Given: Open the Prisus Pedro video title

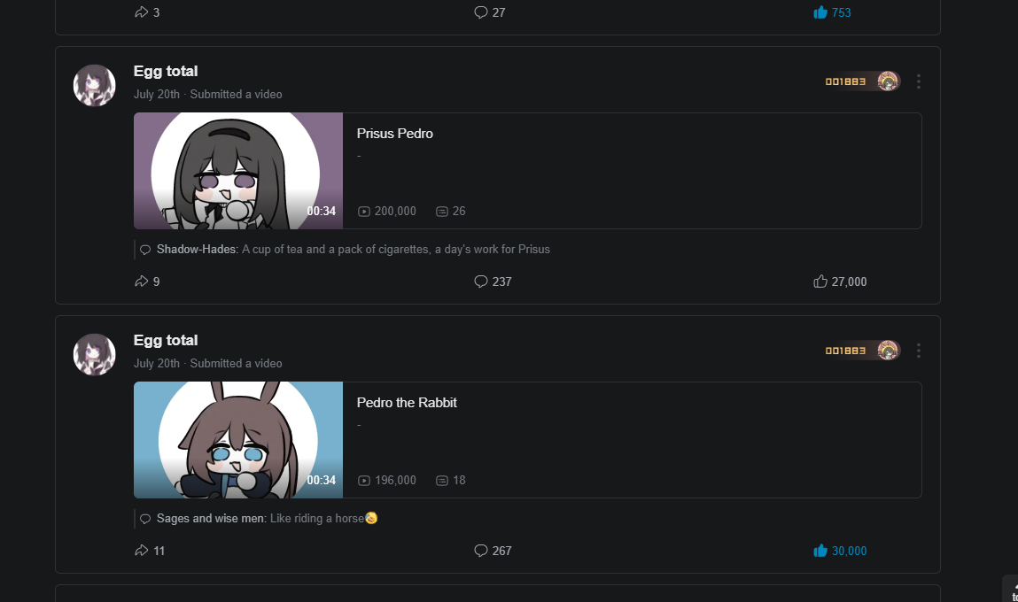Looking at the screenshot, I should [395, 134].
